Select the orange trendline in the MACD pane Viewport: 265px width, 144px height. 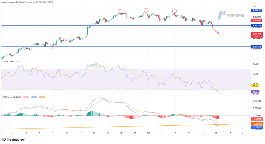(x=126, y=126)
